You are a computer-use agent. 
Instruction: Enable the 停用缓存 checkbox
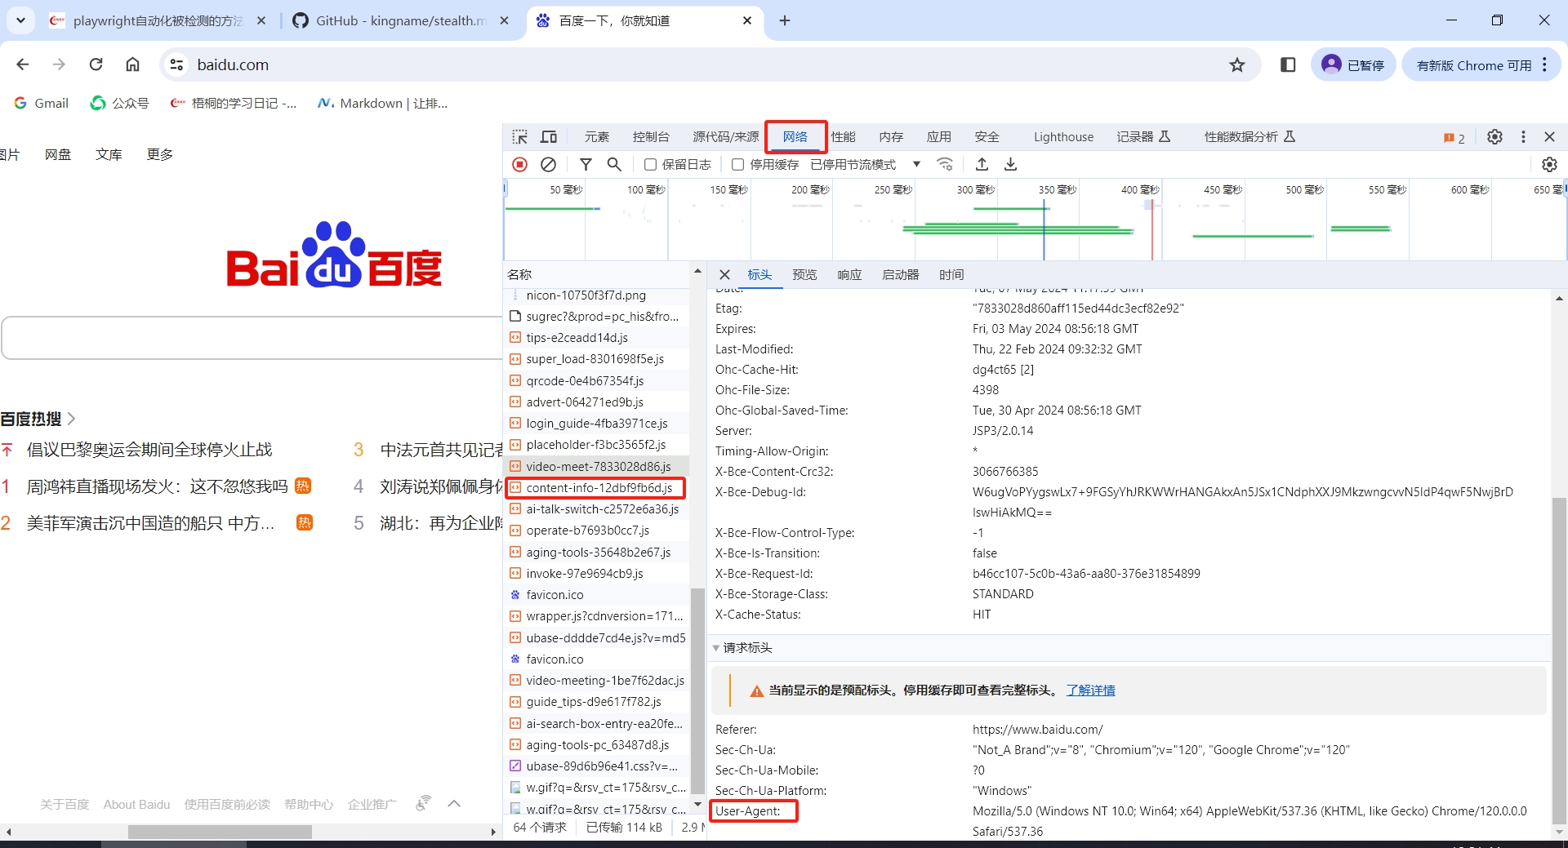point(737,164)
